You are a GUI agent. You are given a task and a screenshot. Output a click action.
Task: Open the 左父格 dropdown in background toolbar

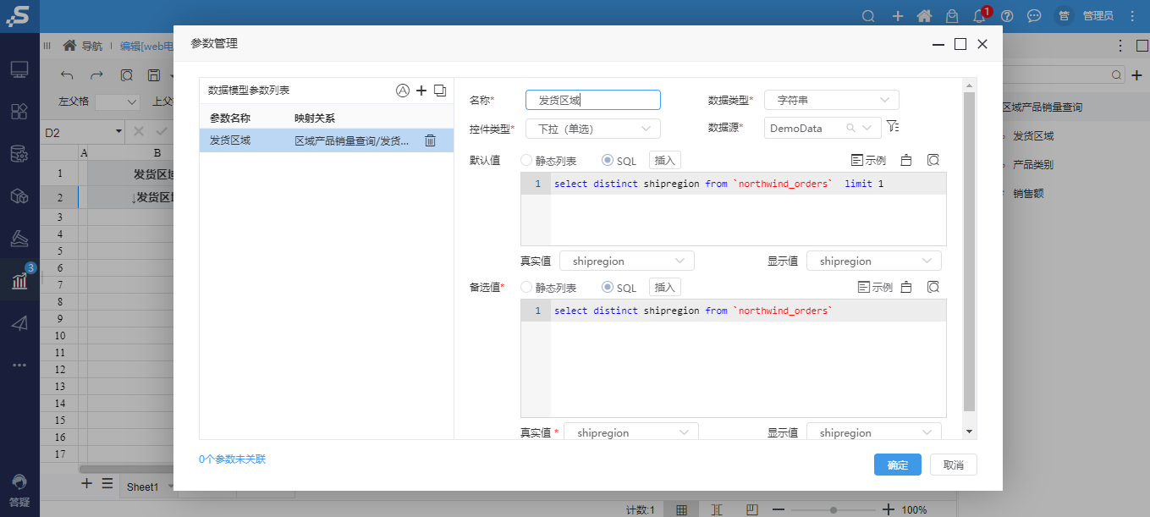(118, 102)
